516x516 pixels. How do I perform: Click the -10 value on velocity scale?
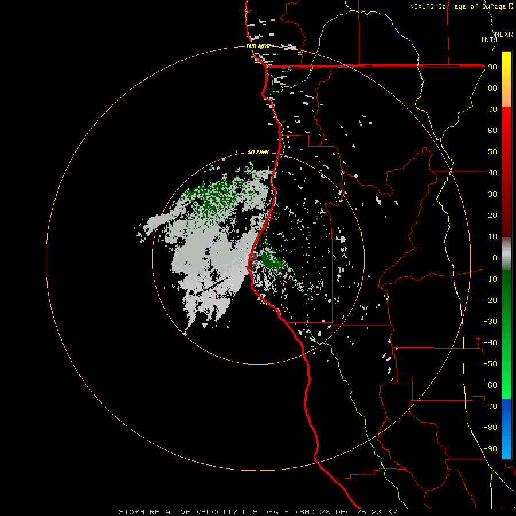(490, 279)
